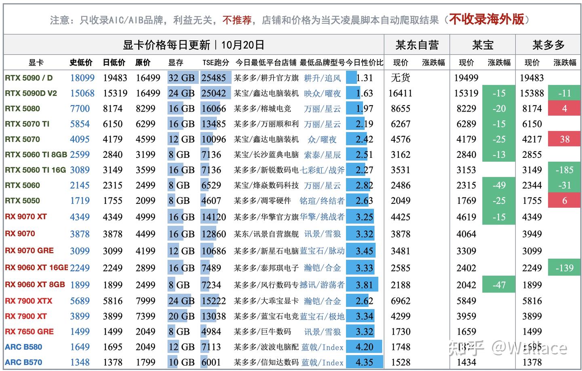Click the red 6 change cell for RTX 5050
The image size is (582, 371).
(565, 201)
